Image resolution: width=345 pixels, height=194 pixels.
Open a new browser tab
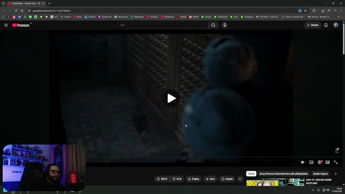tap(49, 4)
